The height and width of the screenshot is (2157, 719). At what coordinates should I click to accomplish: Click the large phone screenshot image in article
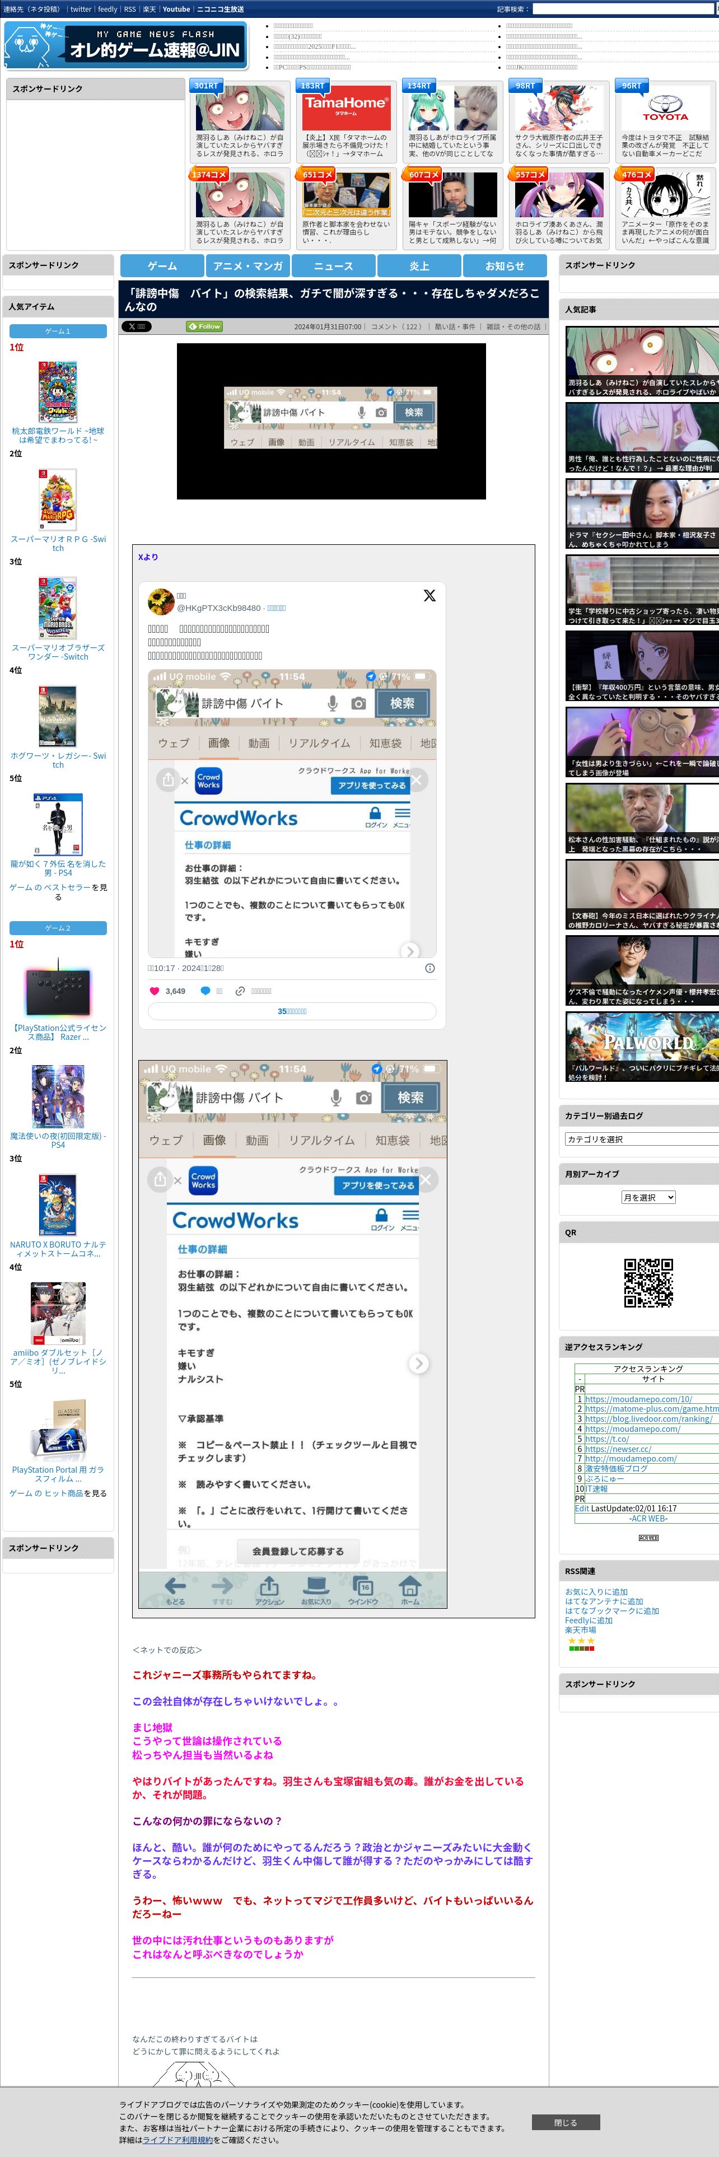click(293, 1335)
